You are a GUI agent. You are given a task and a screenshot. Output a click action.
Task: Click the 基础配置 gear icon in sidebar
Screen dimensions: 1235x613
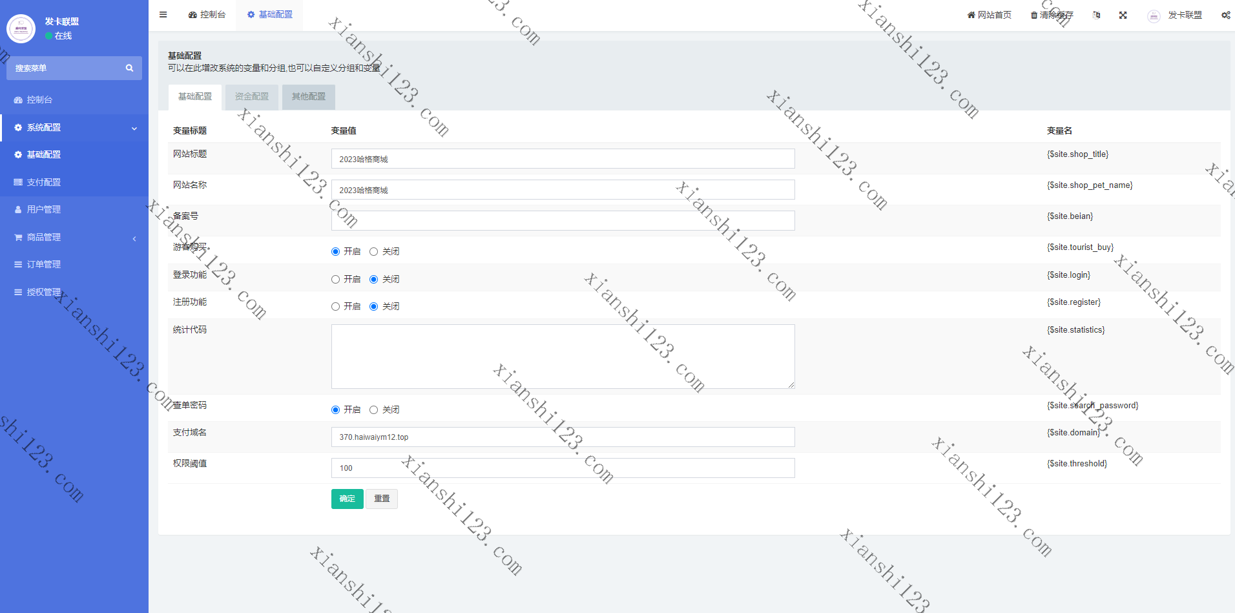click(18, 154)
